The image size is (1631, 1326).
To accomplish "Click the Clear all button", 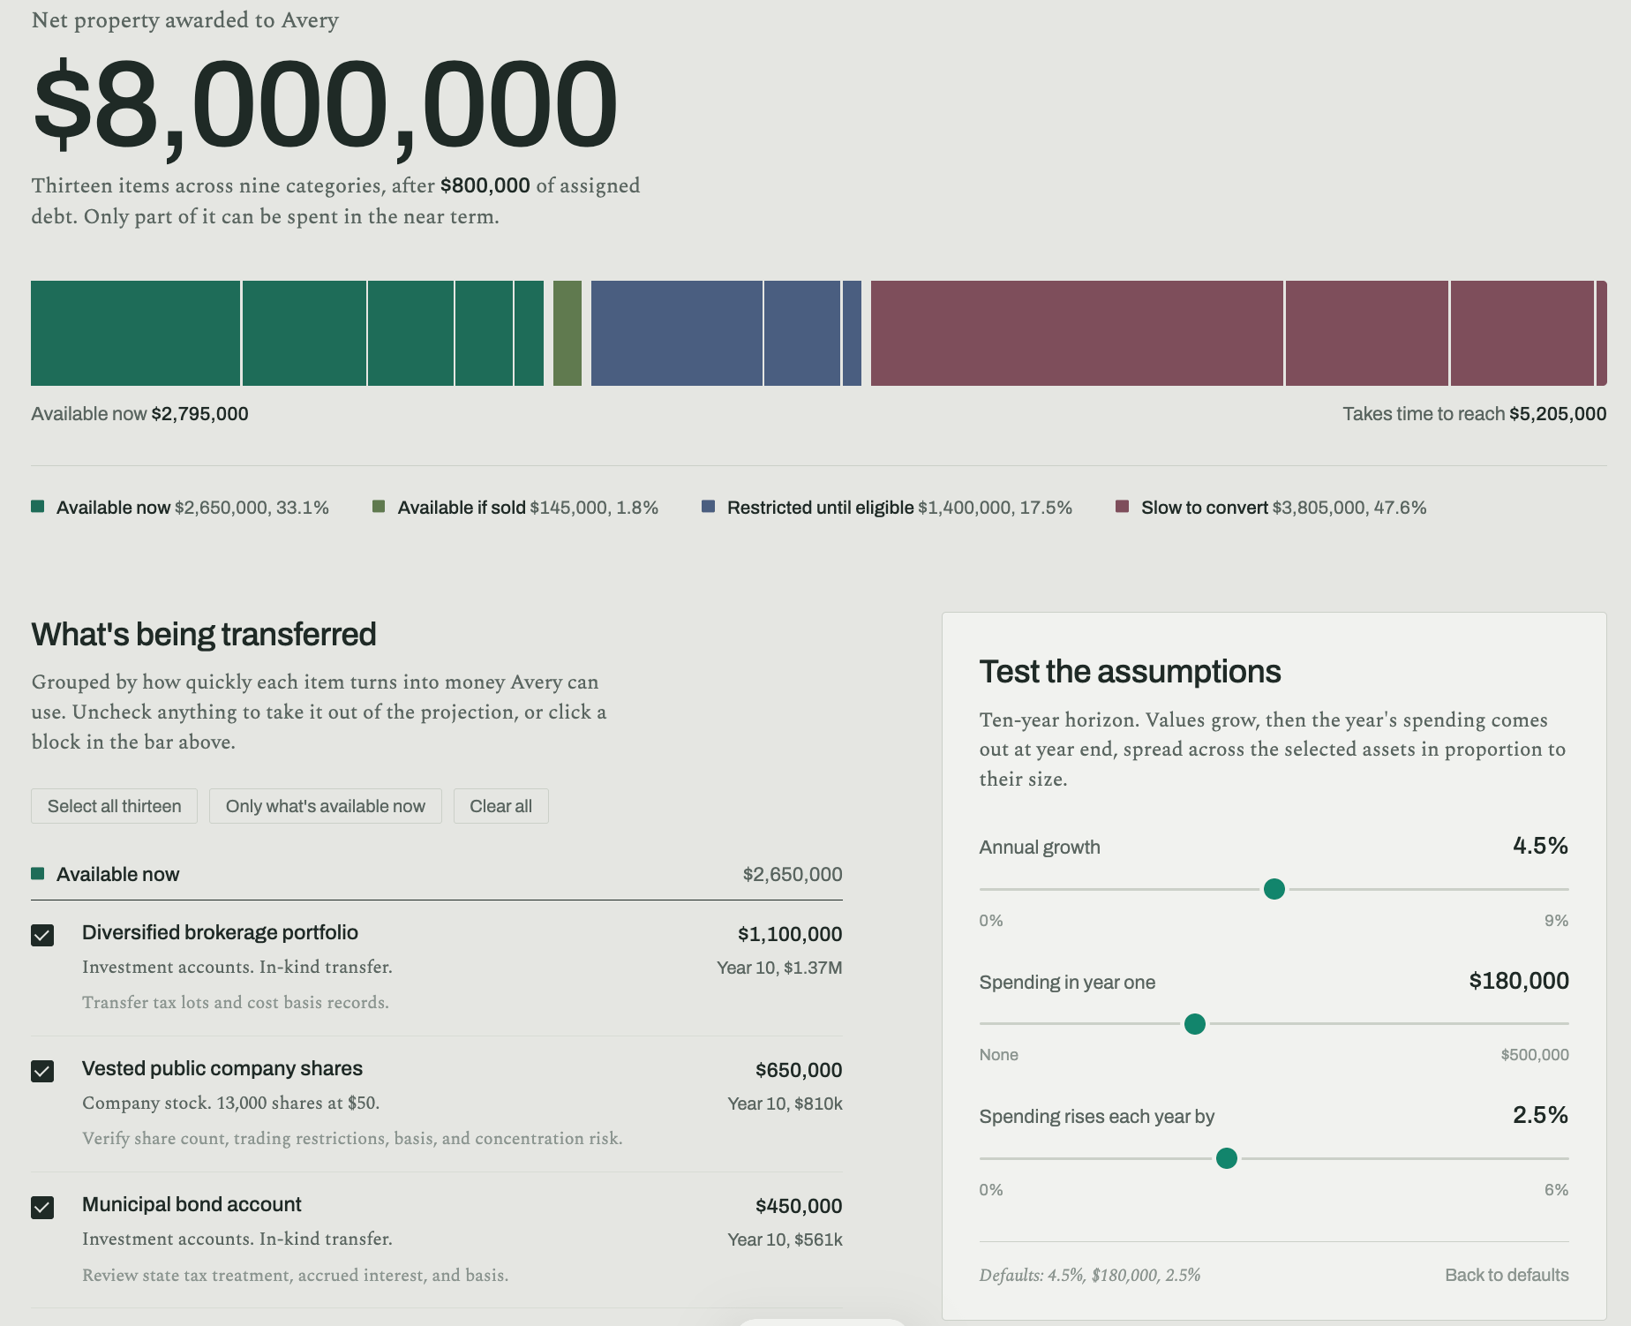I will point(500,806).
